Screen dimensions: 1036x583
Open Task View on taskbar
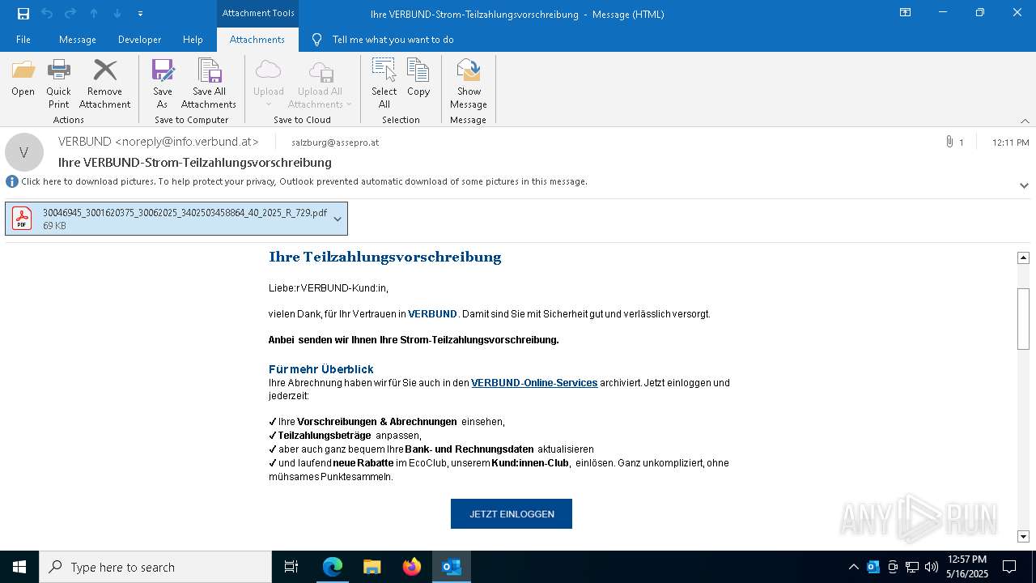point(291,567)
